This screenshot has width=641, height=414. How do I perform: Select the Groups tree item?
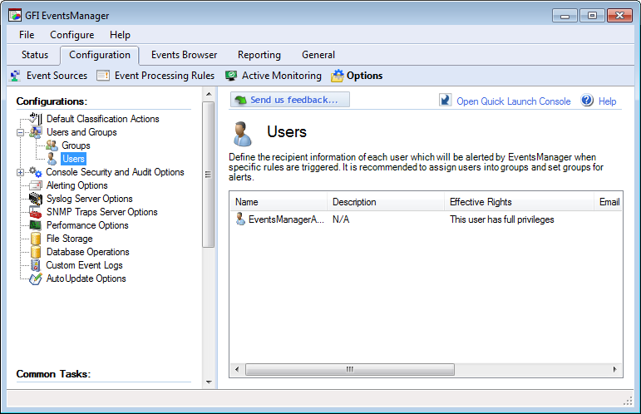click(76, 145)
